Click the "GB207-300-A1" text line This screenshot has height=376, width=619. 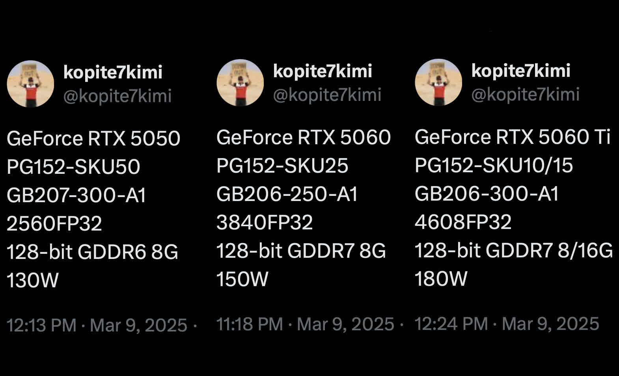pyautogui.click(x=76, y=195)
